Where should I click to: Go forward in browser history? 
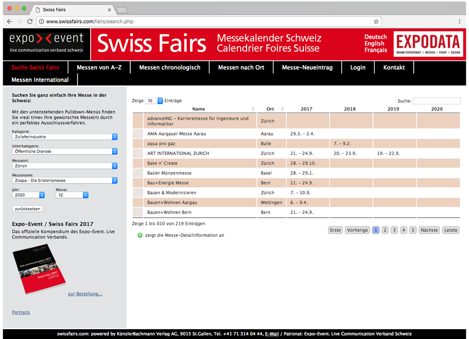(x=20, y=21)
